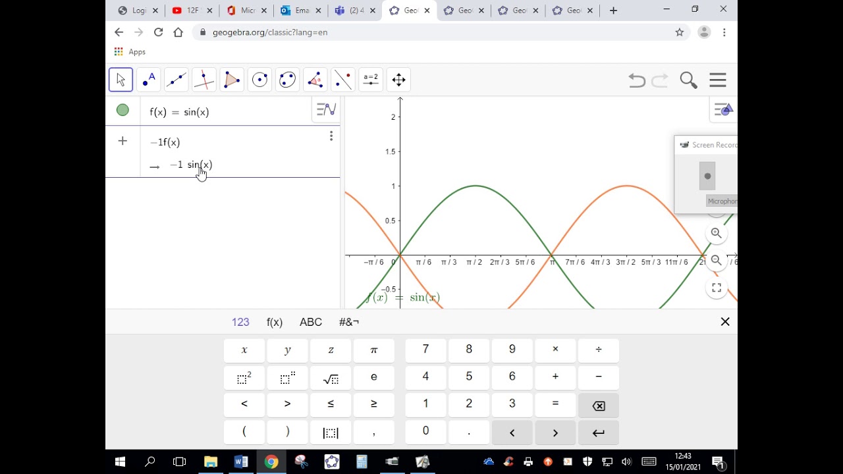843x474 pixels.
Task: Open Word from the Windows taskbar
Action: pyautogui.click(x=240, y=461)
